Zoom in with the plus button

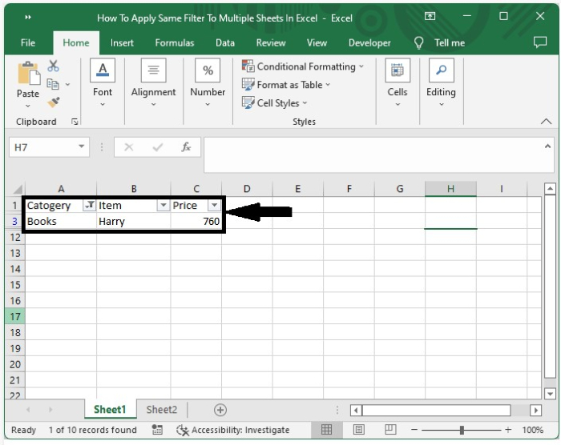coord(508,430)
